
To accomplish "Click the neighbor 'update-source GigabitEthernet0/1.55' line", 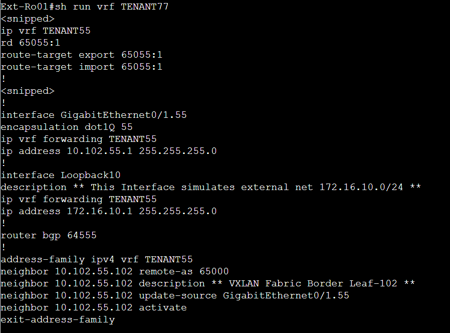I will click(x=175, y=296).
